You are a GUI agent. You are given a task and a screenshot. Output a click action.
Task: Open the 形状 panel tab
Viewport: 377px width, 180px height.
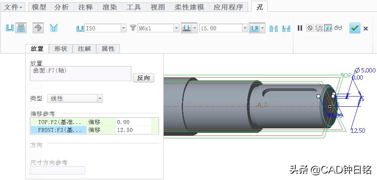pyautogui.click(x=61, y=49)
